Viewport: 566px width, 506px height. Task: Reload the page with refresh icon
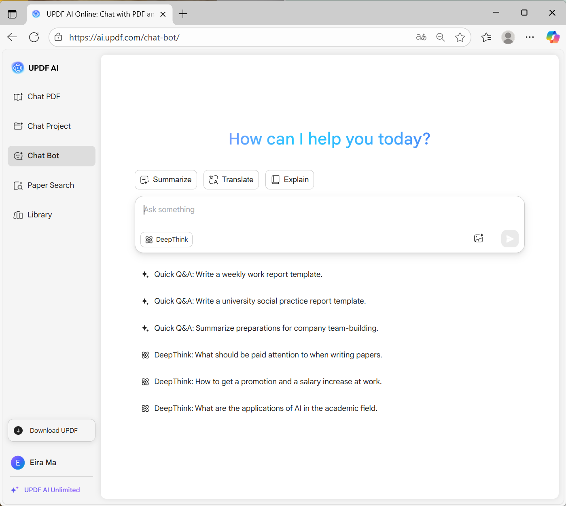34,37
